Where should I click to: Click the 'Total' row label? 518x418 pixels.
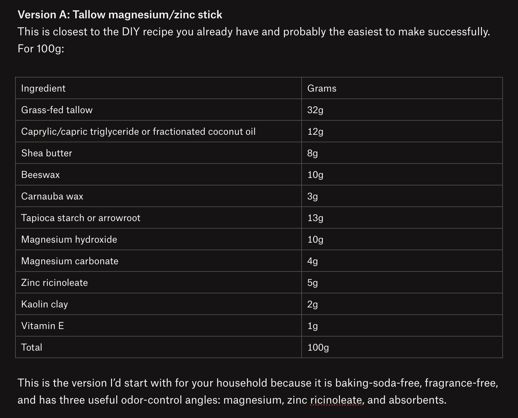158,347
